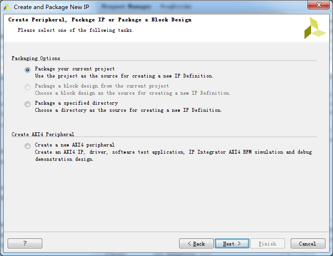Cancel the IP packaging wizard

coord(308,244)
